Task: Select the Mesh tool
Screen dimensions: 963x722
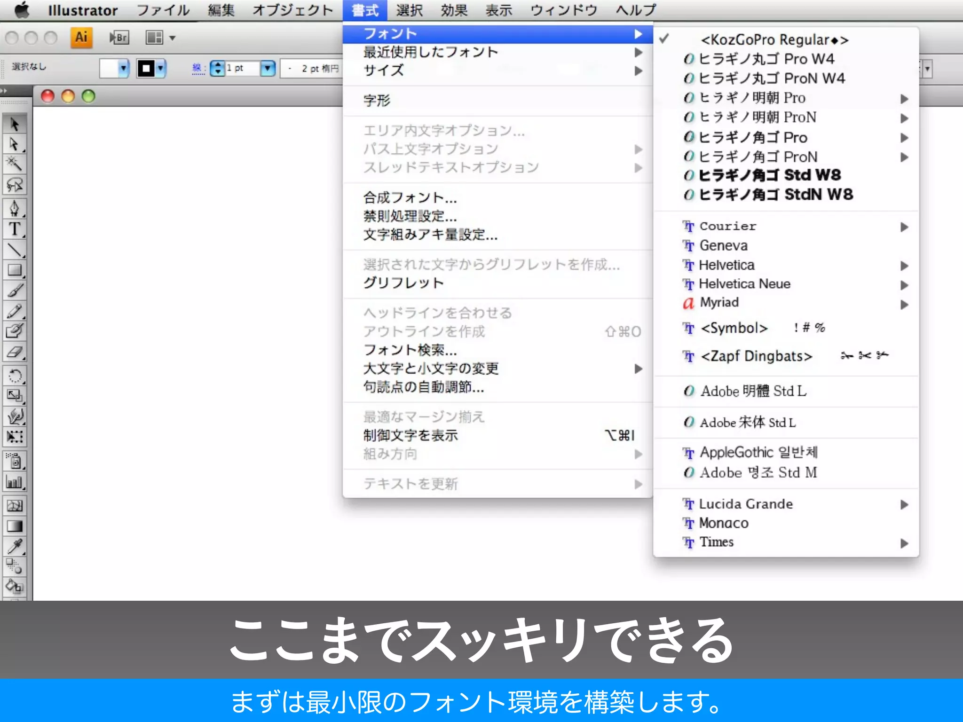Action: click(x=15, y=506)
